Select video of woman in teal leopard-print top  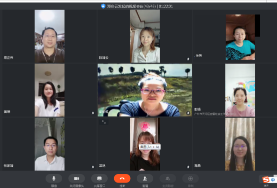point(240,37)
